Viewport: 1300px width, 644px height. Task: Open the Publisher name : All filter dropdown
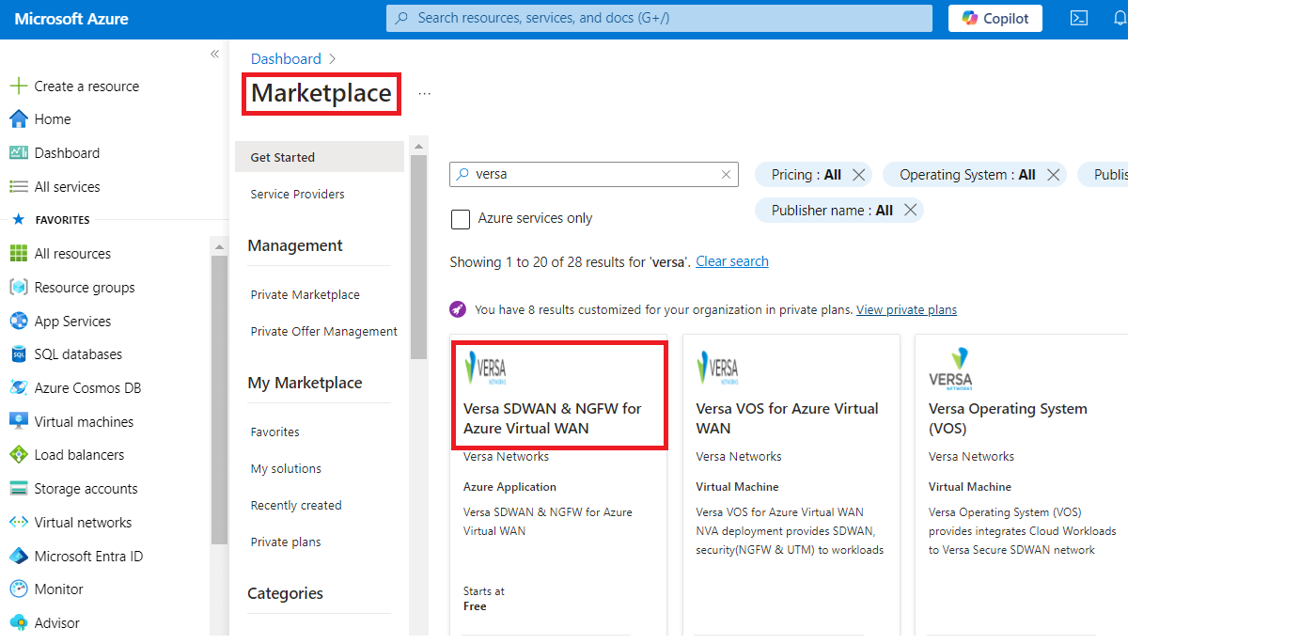(832, 211)
